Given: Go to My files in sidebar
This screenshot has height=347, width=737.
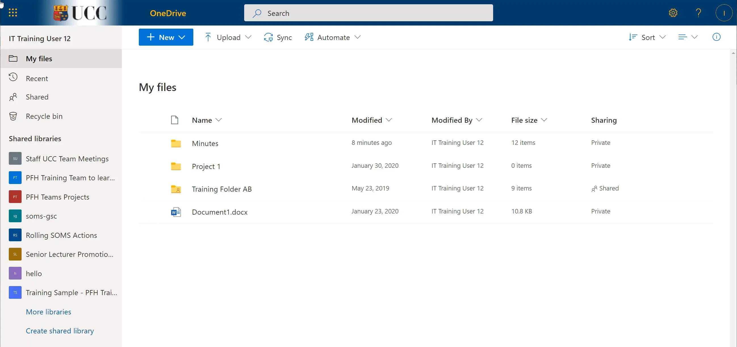Looking at the screenshot, I should pos(61,59).
